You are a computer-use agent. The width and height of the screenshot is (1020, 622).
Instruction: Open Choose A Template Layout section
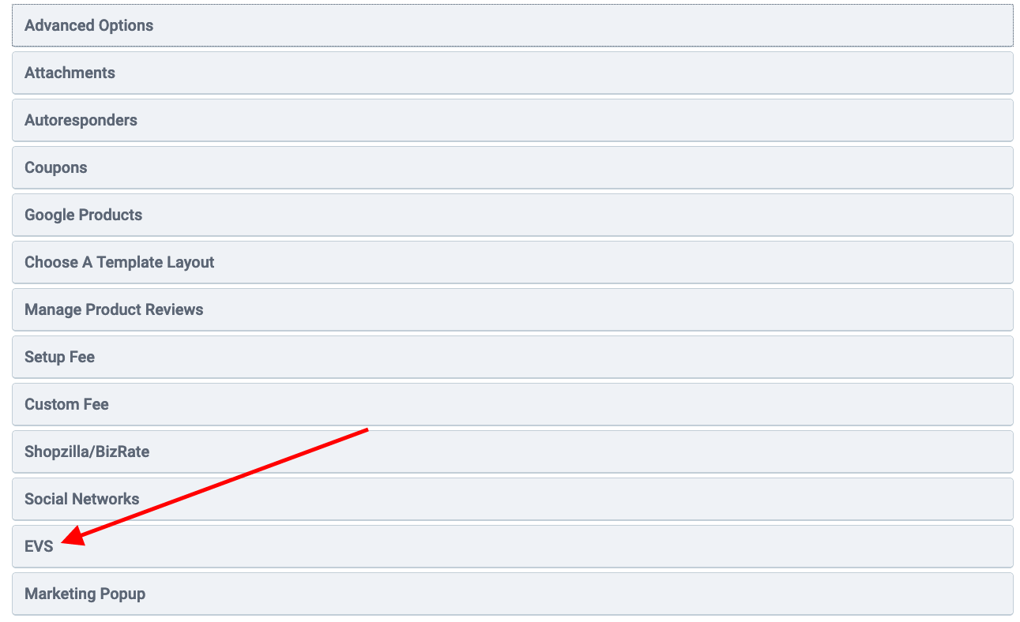click(512, 262)
